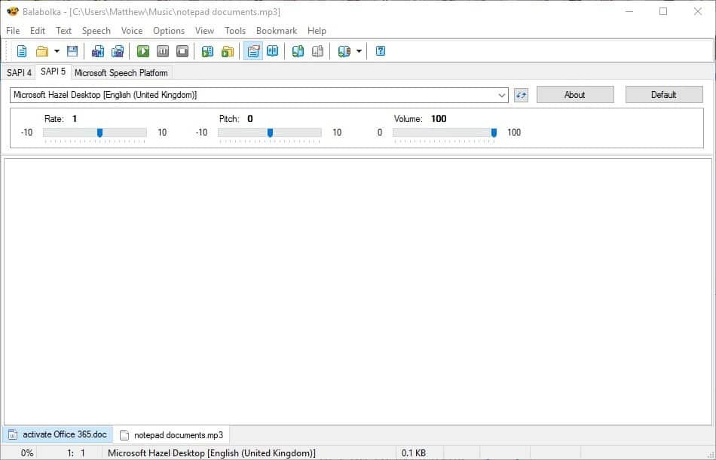This screenshot has width=716, height=460.
Task: Click the Pitch slider handle
Action: 270,133
